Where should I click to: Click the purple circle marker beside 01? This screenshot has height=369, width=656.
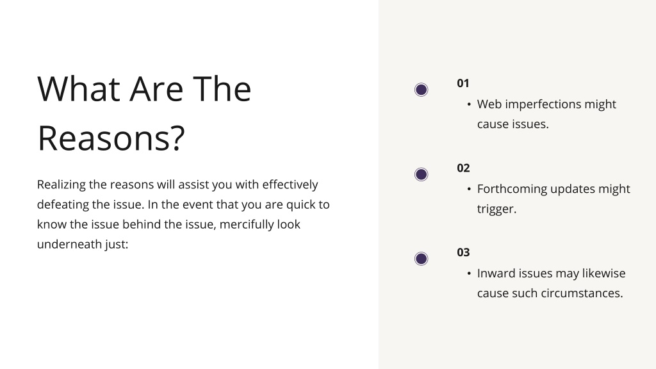pos(421,90)
